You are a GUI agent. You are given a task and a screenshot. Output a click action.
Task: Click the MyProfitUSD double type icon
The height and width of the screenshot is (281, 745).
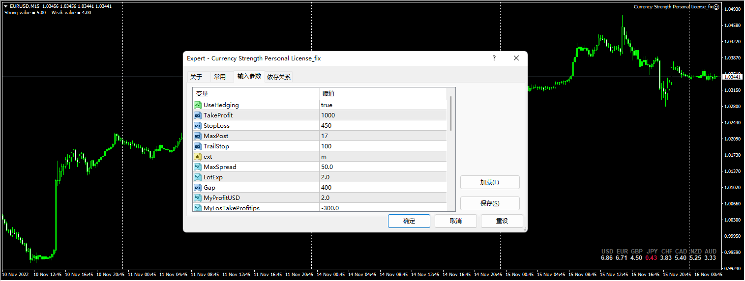[x=197, y=198]
